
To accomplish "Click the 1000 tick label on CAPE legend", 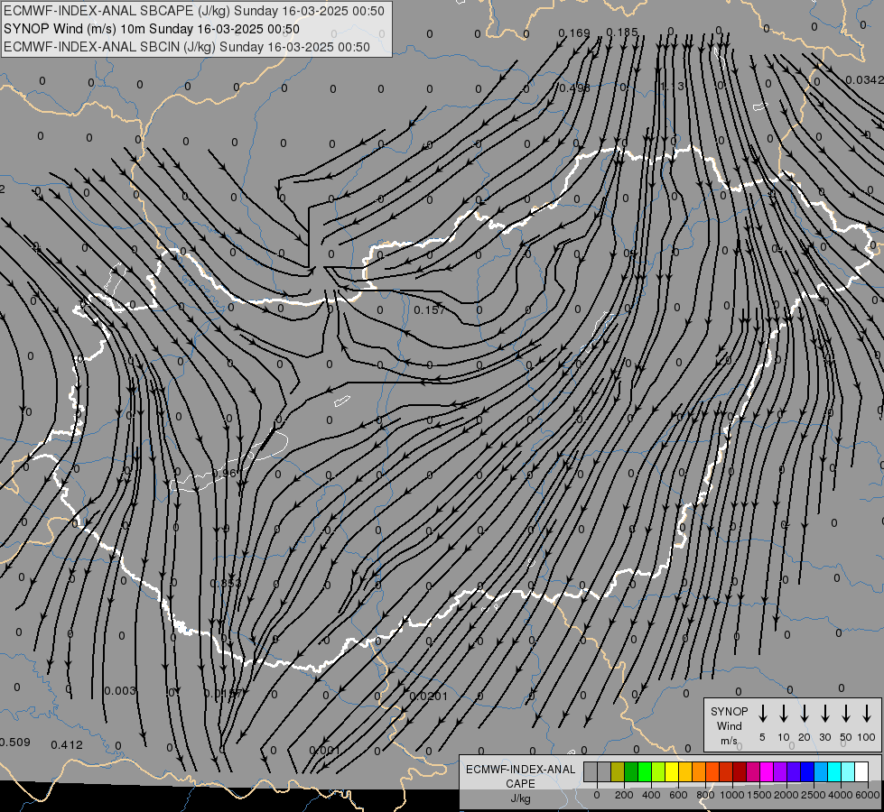I will click(731, 795).
